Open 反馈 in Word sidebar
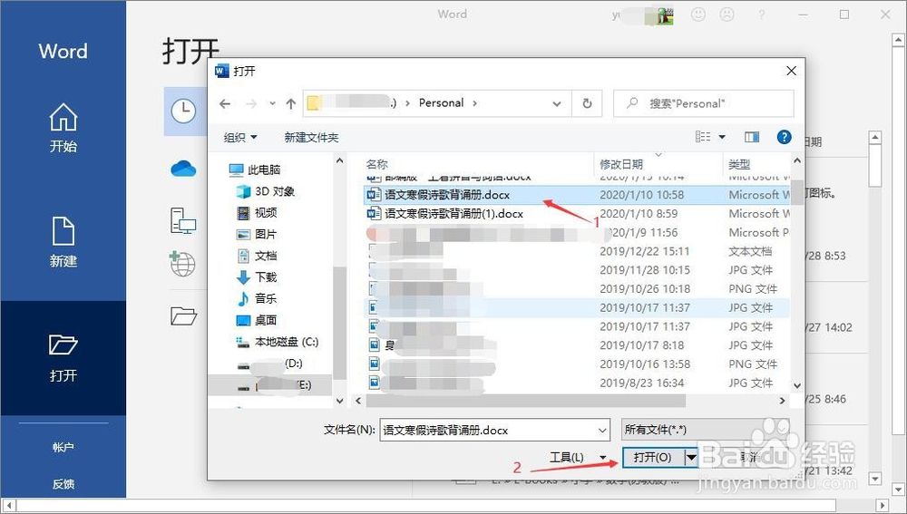This screenshot has height=514, width=907. tap(63, 484)
